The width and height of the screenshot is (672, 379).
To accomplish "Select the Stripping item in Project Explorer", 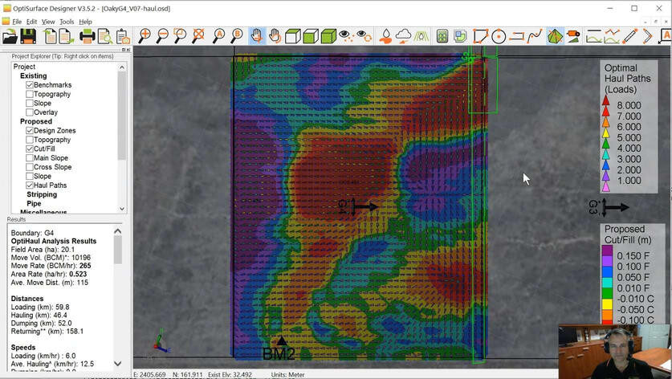I will point(42,194).
